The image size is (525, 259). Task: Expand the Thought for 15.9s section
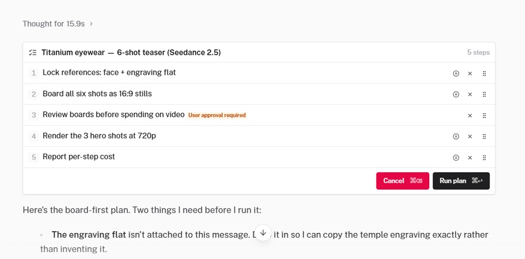click(x=58, y=24)
